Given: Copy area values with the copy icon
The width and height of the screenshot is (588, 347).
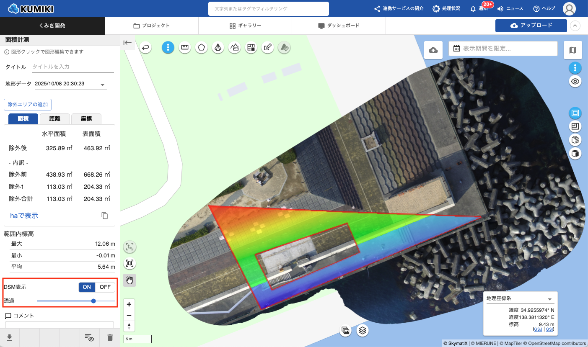Looking at the screenshot, I should pos(105,216).
